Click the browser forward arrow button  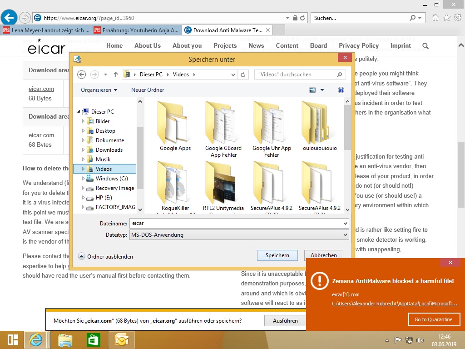[25, 18]
